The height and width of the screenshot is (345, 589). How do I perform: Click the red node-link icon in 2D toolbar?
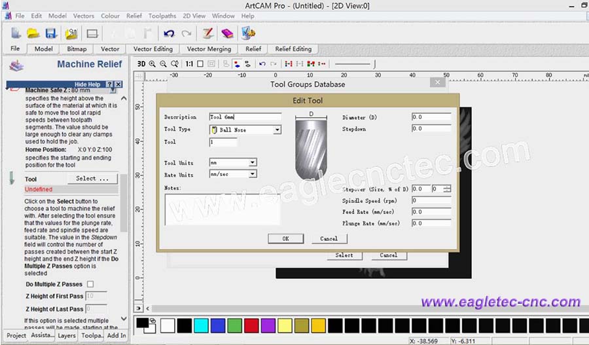pos(289,64)
